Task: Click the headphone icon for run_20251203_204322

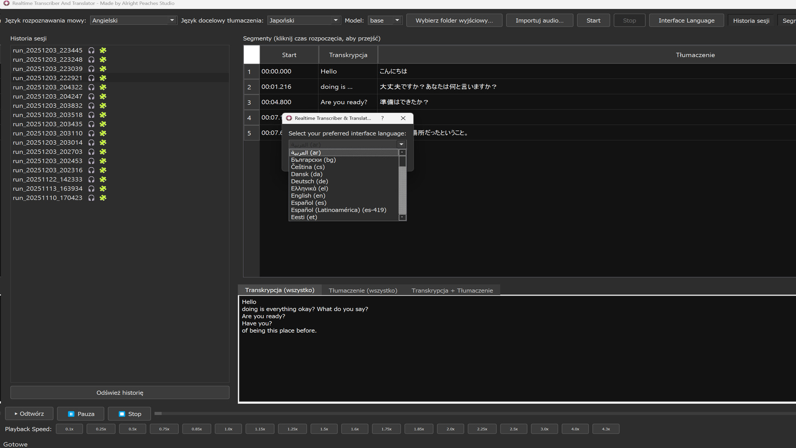Action: (91, 87)
